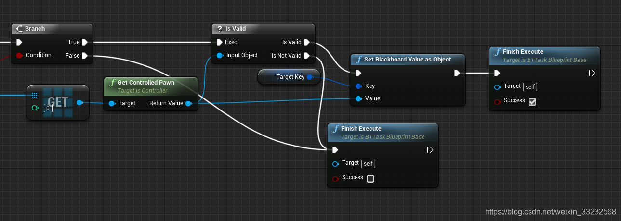This screenshot has width=621, height=221.
Task: Click the Is Not Valid output pin
Action: coord(307,56)
